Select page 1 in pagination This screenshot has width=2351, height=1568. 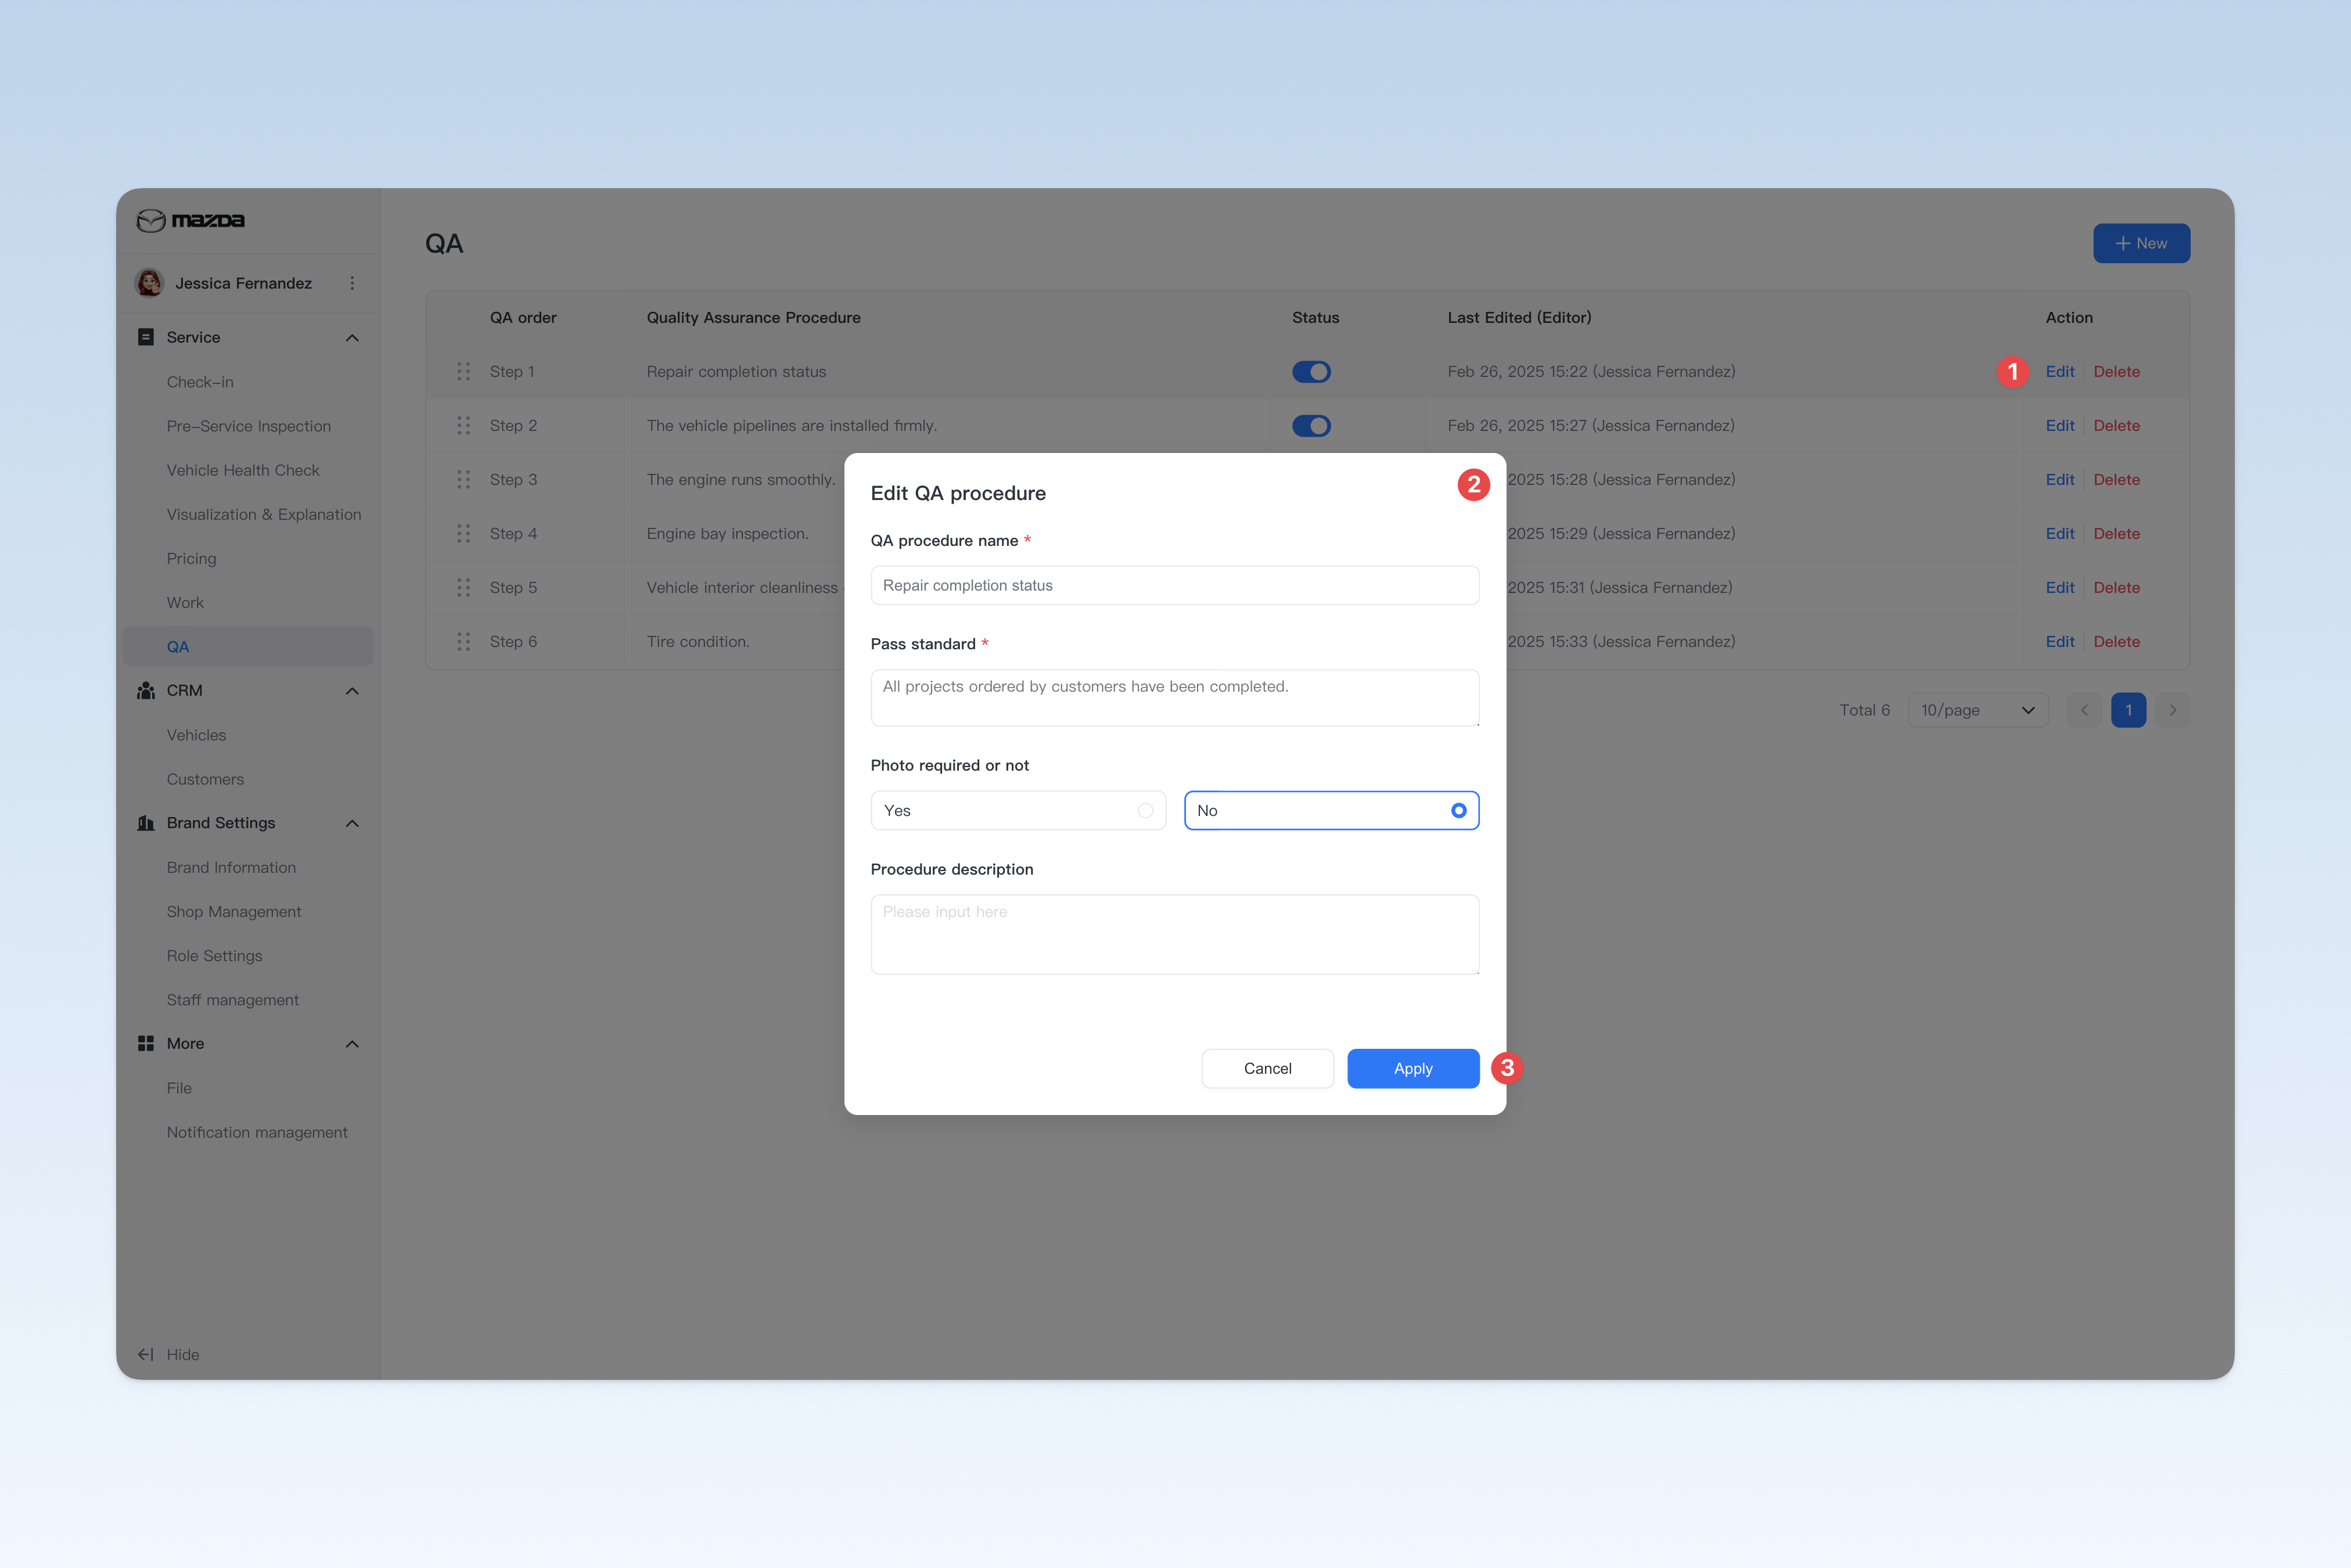2128,710
